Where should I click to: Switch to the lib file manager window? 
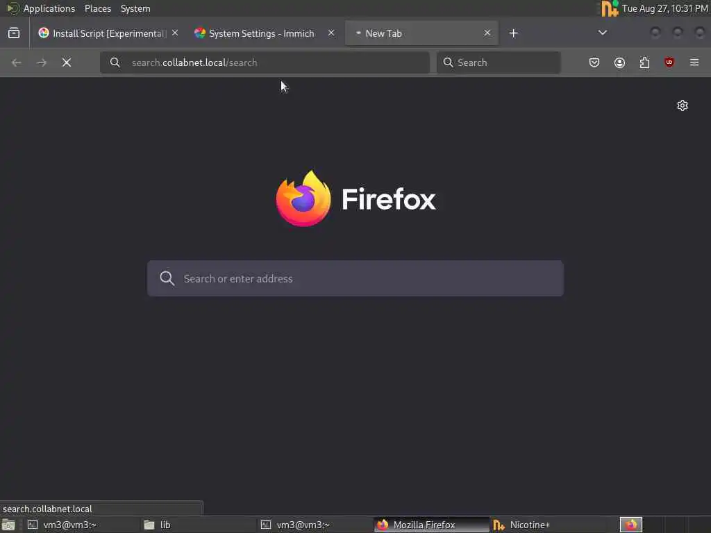coord(198,525)
